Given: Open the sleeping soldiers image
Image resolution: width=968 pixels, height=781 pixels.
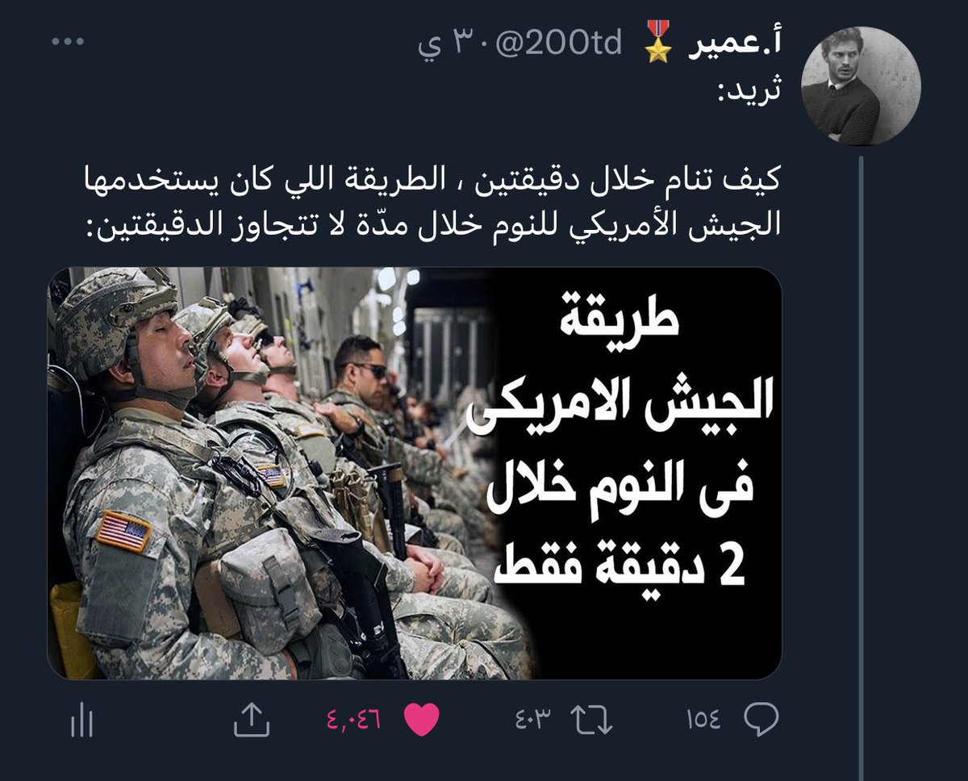Looking at the screenshot, I should tap(414, 473).
